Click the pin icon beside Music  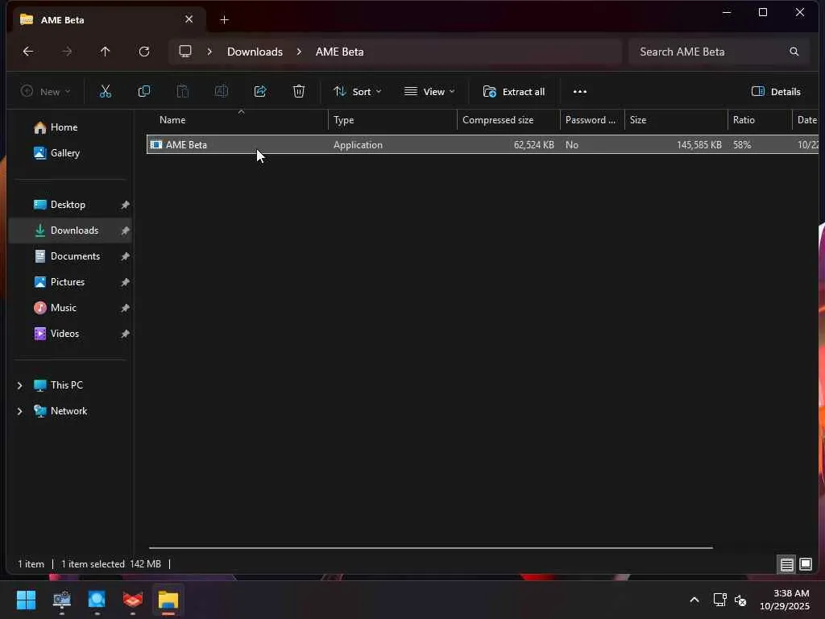125,308
